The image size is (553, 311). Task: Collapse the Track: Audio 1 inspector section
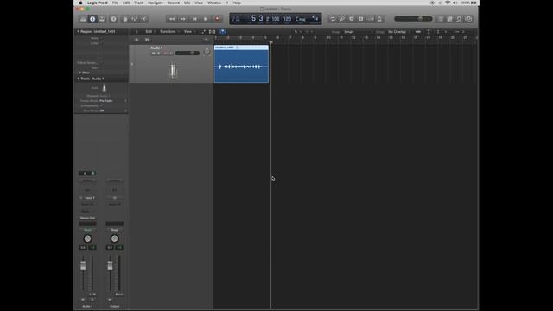[79, 79]
